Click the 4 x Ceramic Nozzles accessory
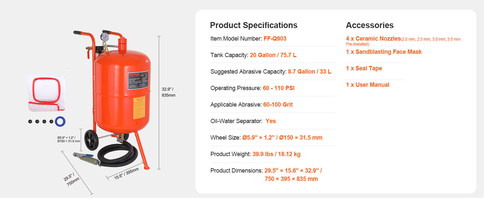Viewport: 484px width, 198px height. [373, 39]
